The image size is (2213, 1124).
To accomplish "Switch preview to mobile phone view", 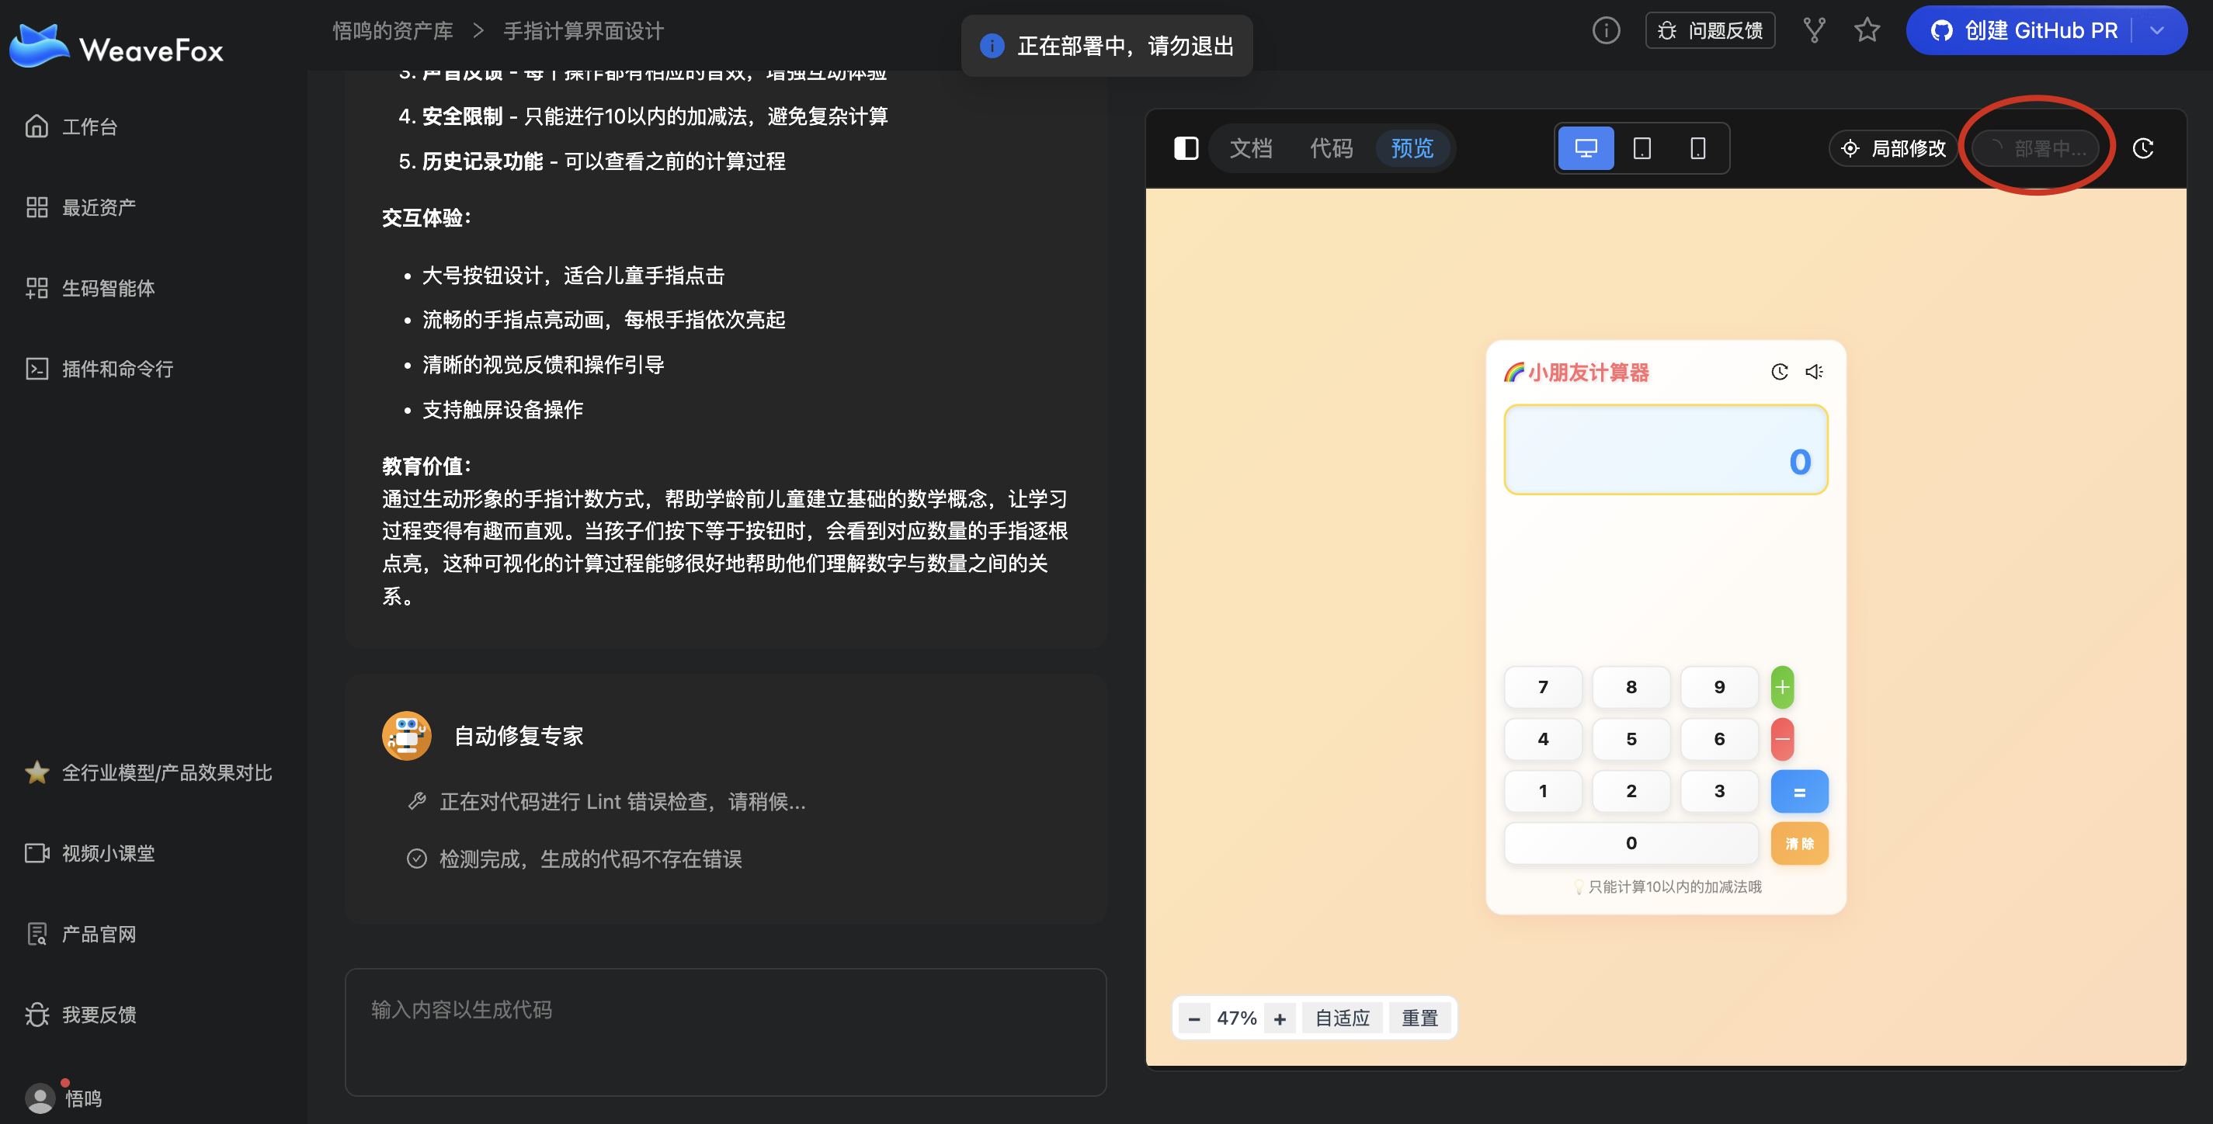I will (x=1697, y=148).
